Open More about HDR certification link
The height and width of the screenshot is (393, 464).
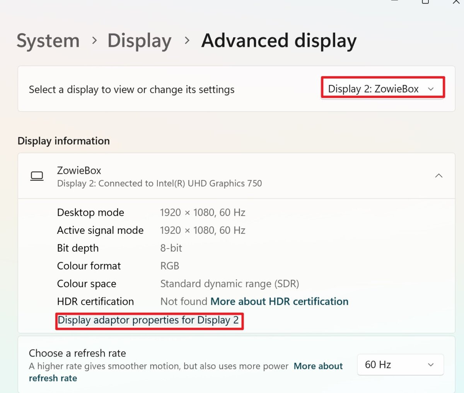279,301
